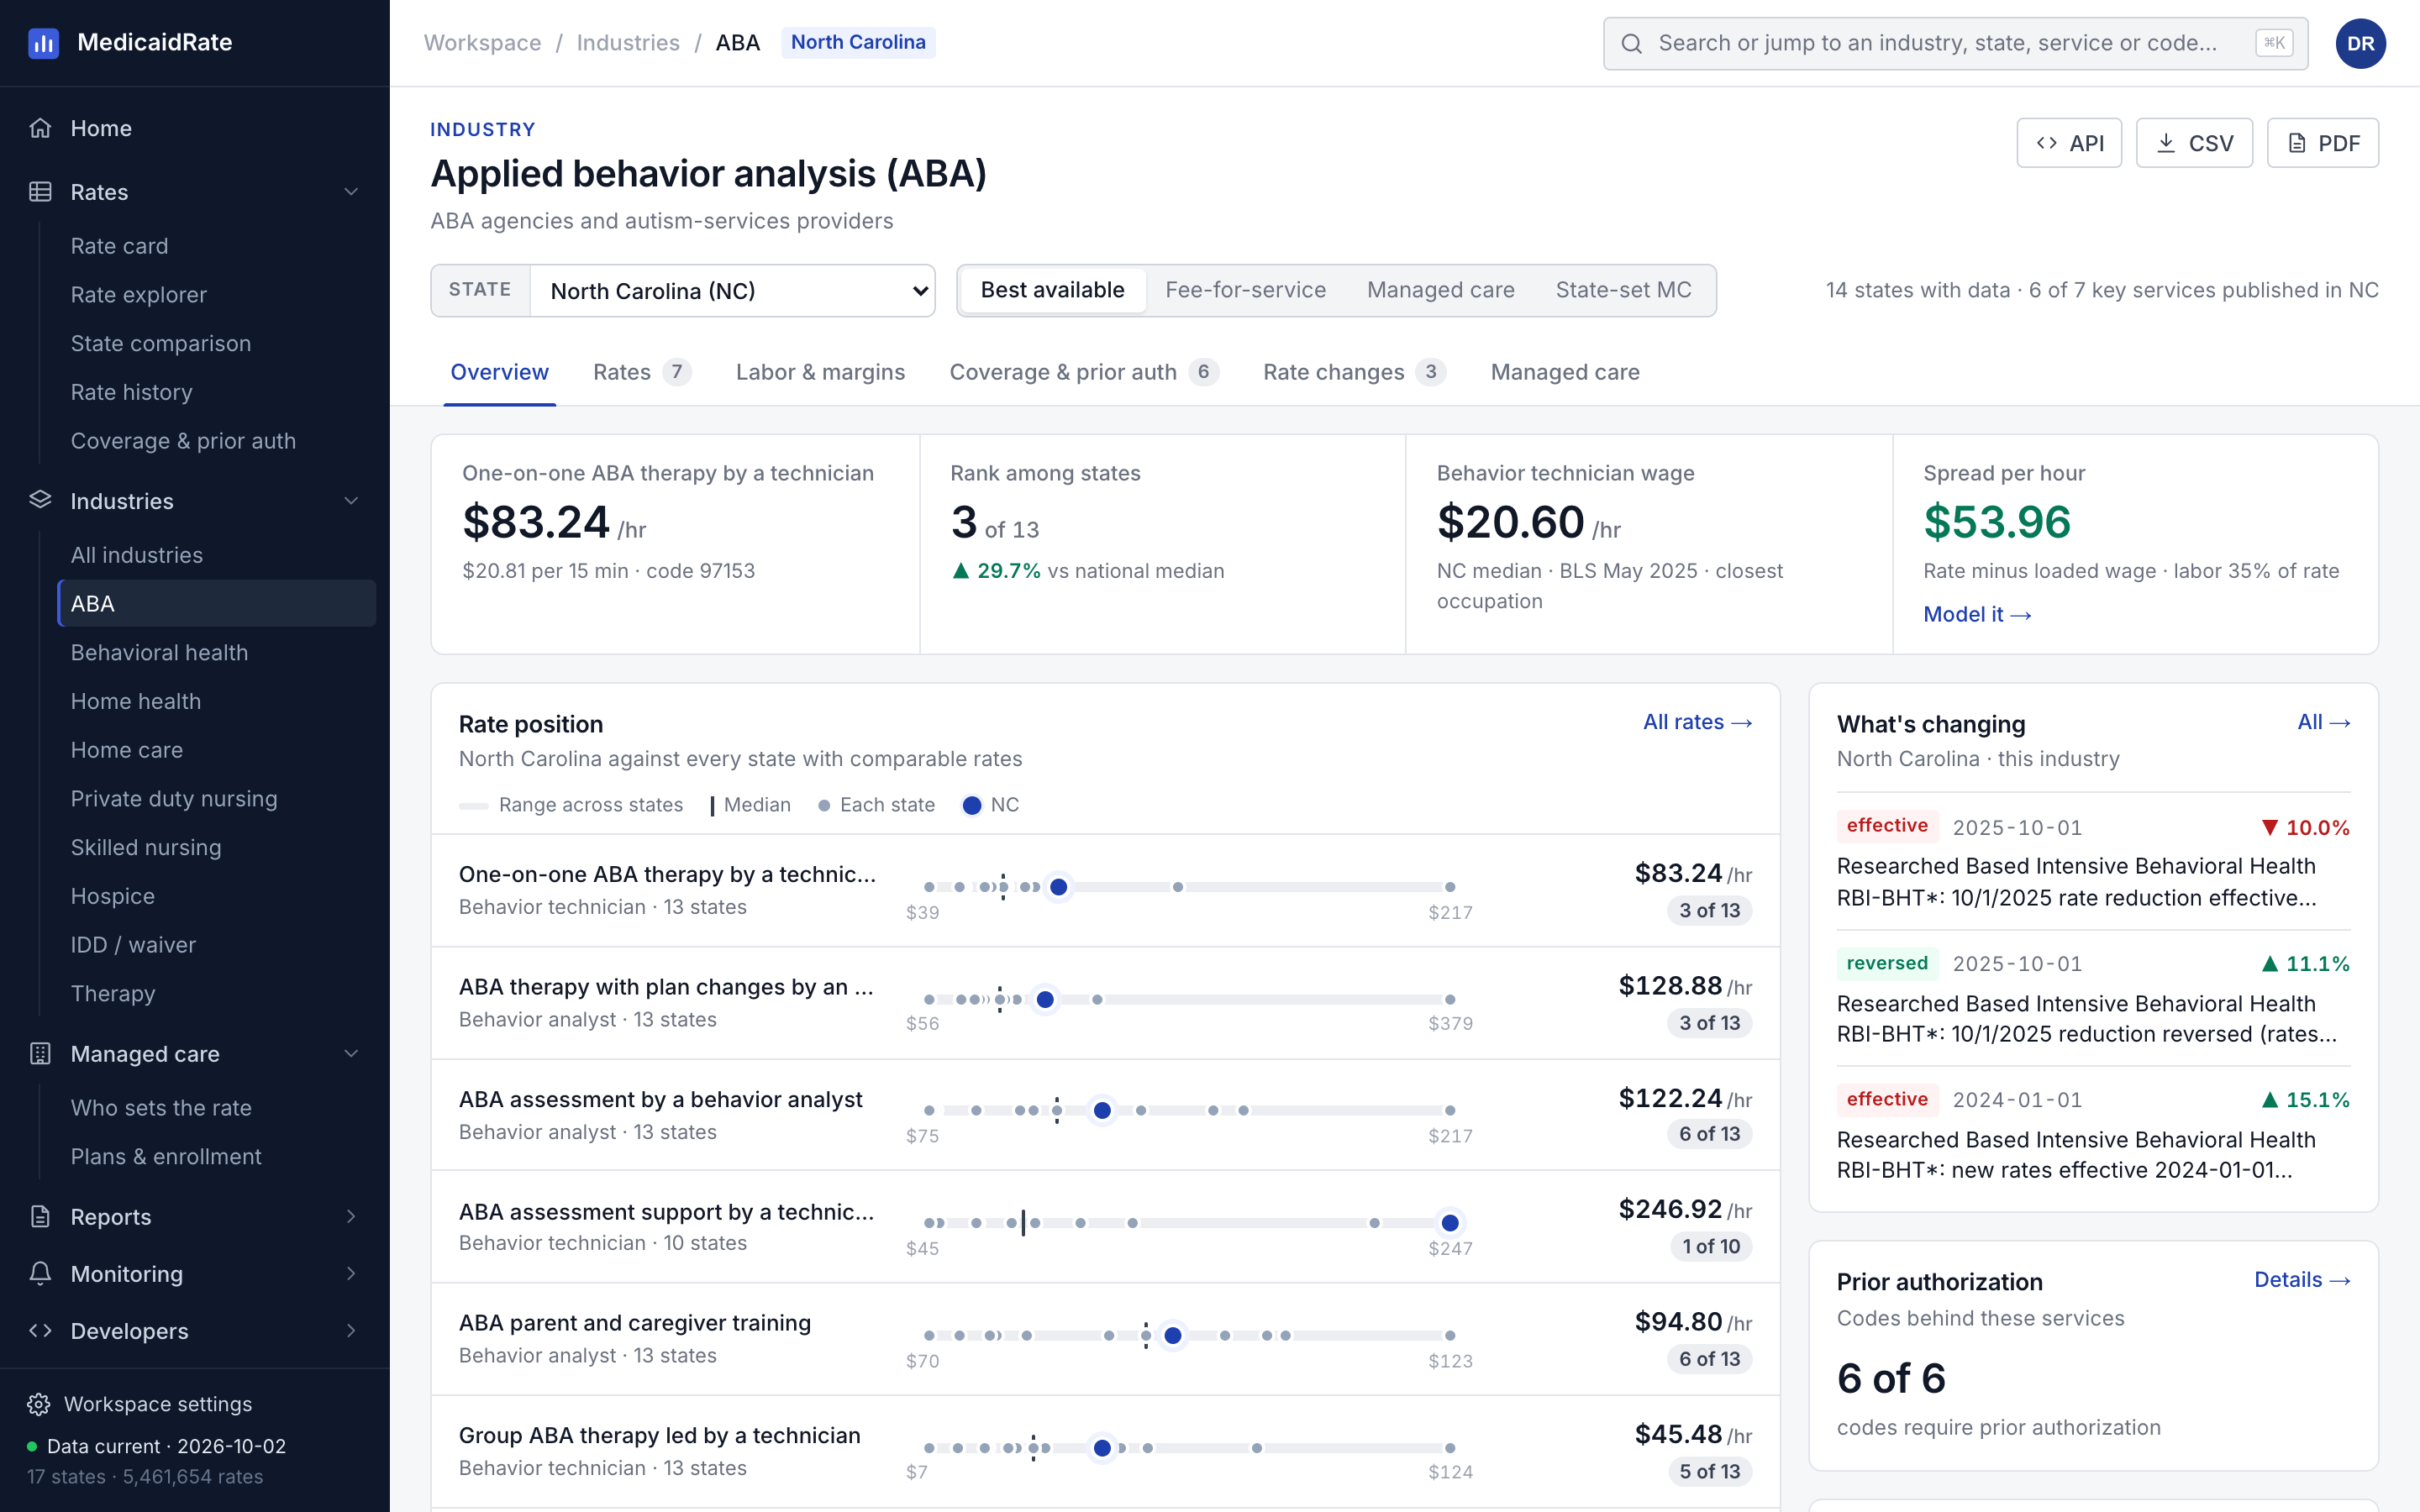Expand the Reports section chevron

pyautogui.click(x=351, y=1216)
